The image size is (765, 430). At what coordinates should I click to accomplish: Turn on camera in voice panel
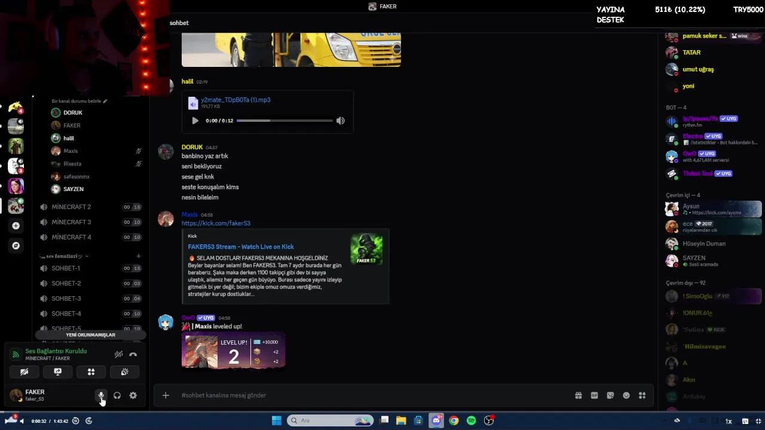click(x=25, y=371)
